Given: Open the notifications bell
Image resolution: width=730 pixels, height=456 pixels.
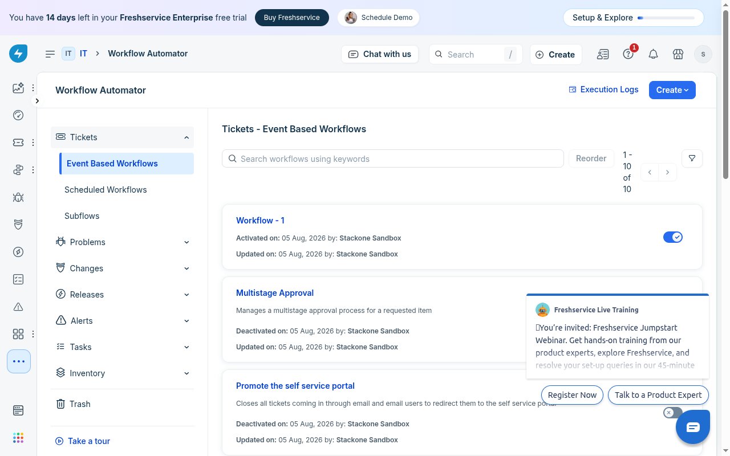Looking at the screenshot, I should [x=654, y=54].
